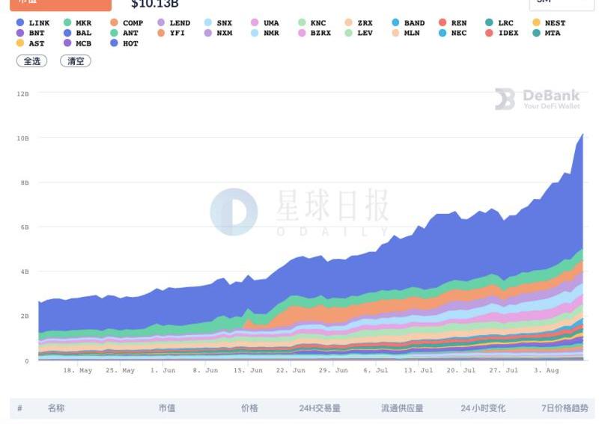
Task: Click the BAND legend marker
Action: pyautogui.click(x=395, y=23)
